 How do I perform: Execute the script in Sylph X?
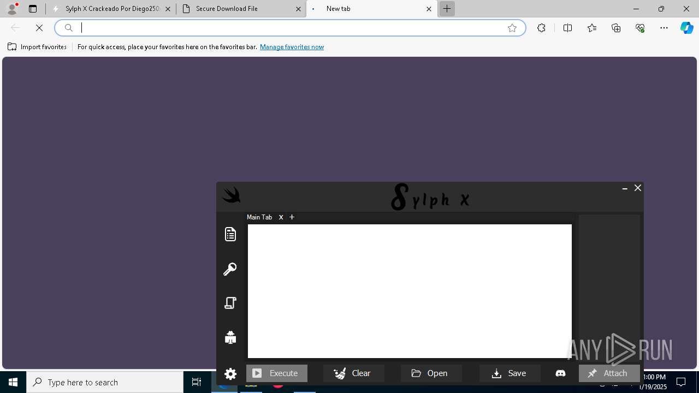coord(277,373)
